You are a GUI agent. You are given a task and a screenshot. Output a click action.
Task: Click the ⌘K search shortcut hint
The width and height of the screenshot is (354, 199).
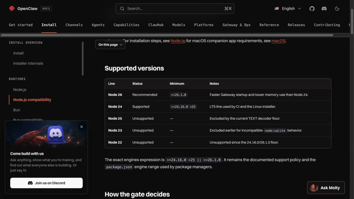coord(228,9)
